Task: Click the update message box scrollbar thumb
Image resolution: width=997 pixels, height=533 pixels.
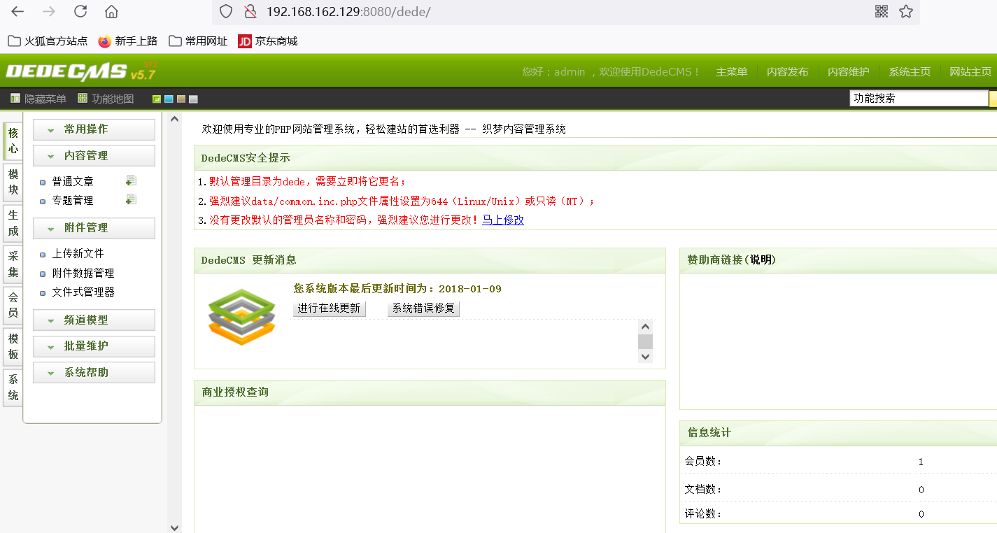Action: (x=645, y=341)
